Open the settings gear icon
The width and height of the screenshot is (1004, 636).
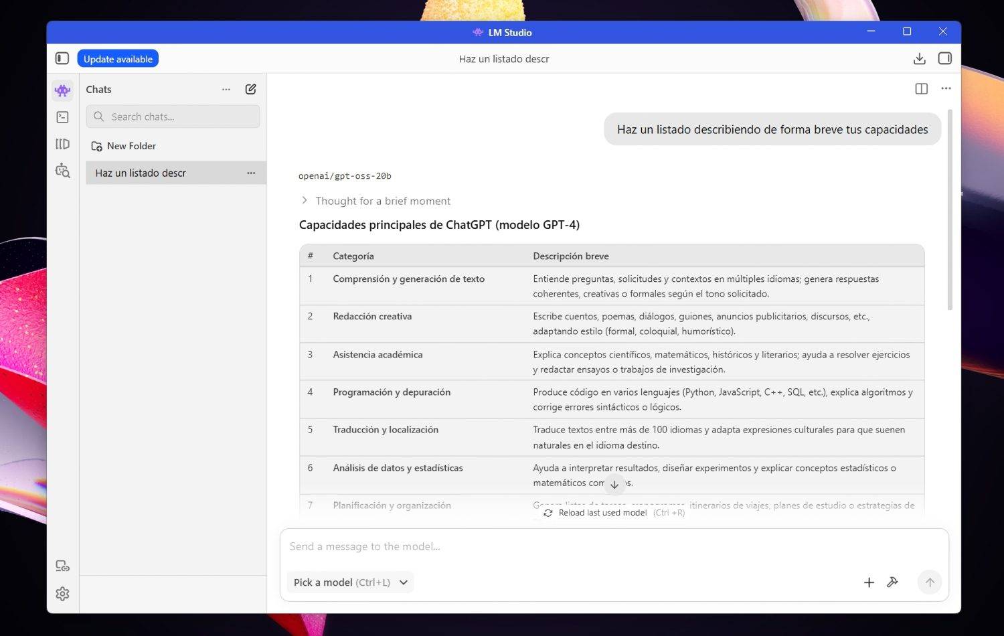pos(63,594)
